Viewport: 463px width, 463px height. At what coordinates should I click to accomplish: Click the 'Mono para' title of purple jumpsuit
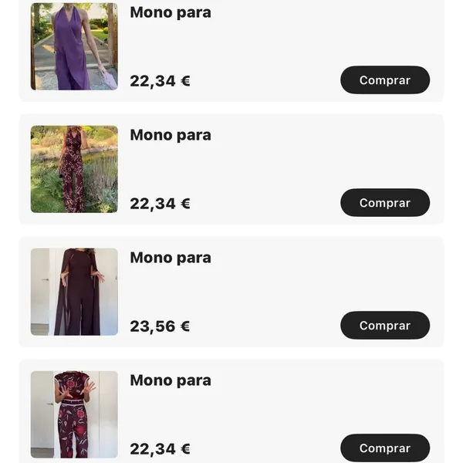[171, 12]
